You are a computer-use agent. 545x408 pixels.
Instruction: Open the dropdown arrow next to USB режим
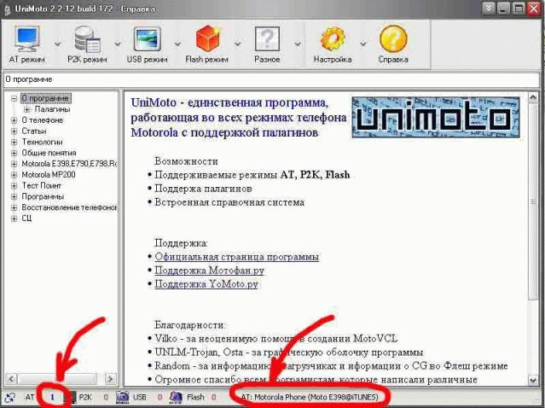(177, 44)
